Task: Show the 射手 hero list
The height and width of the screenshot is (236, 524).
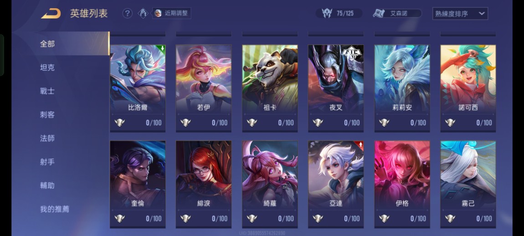Action: click(47, 162)
